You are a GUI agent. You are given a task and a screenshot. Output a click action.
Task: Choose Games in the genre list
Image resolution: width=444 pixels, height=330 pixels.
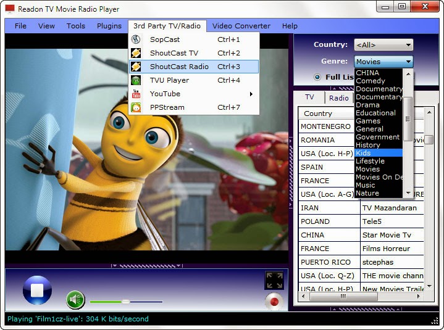pos(379,121)
